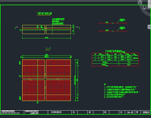This screenshot has width=151, height=118.
Task: Click the 10cm C50 leader annotation text
Action: tap(58, 24)
